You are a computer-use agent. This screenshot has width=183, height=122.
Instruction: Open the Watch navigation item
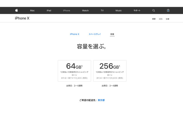click(x=85, y=11)
